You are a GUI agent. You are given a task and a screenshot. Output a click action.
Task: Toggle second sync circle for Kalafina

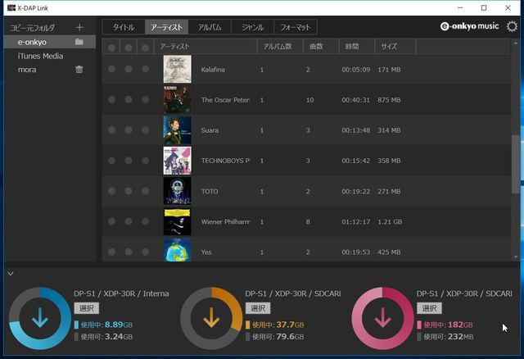(129, 69)
